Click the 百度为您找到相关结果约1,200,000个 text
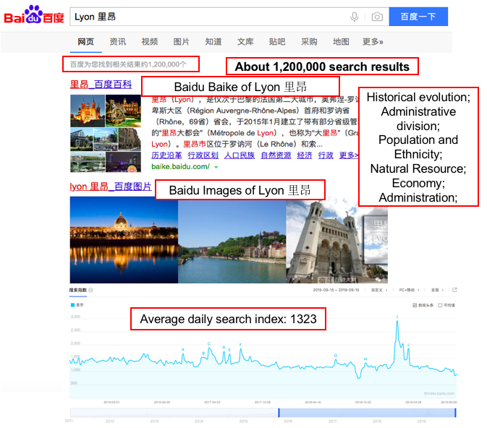Screen dimensions: 487x428 click(128, 64)
